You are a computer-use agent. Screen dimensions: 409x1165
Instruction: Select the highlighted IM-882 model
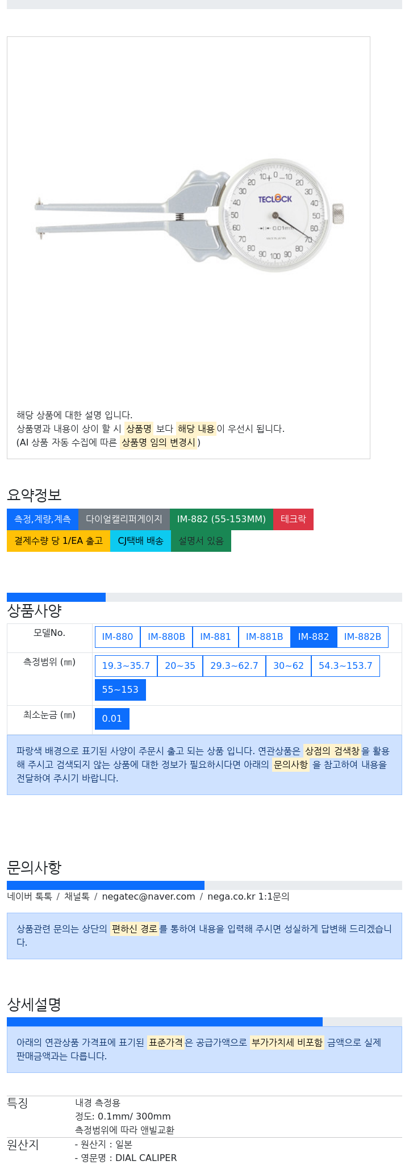[x=314, y=636]
